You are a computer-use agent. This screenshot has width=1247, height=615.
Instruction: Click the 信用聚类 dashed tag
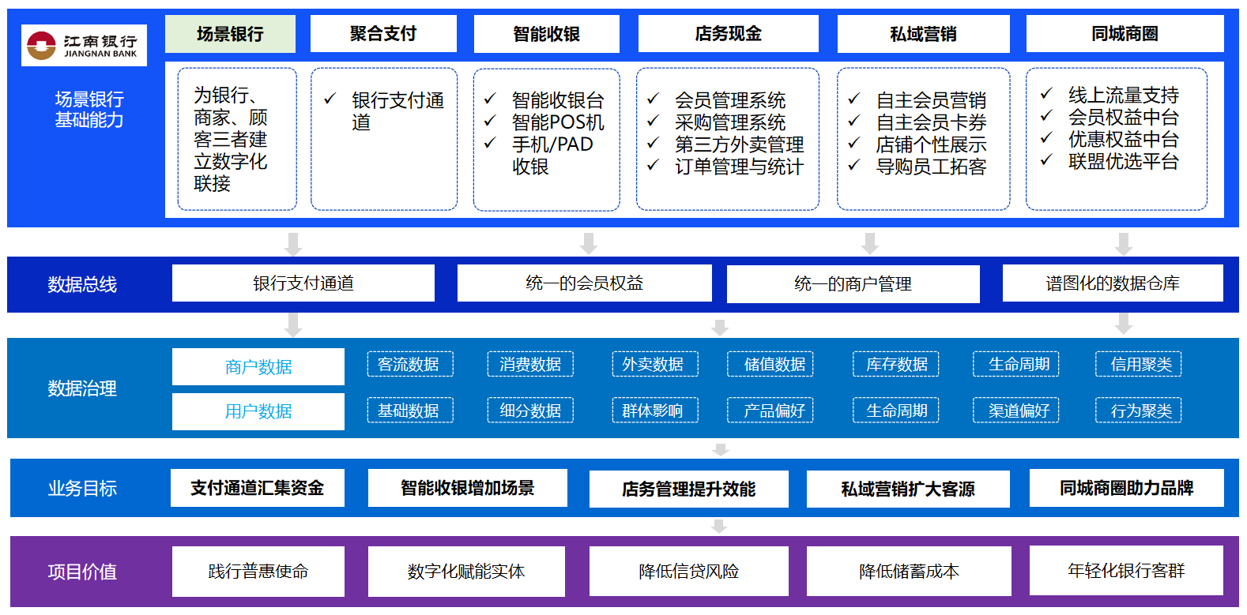click(1138, 364)
